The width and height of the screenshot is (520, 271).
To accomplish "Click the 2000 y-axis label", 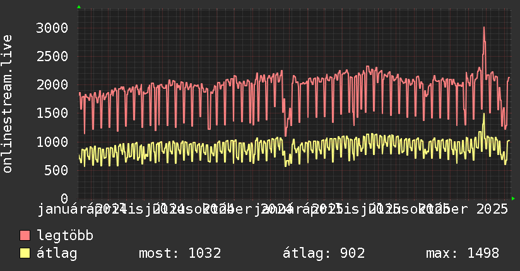I will tap(52, 84).
